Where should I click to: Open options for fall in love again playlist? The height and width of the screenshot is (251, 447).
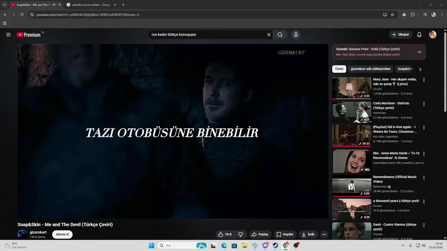click(424, 128)
